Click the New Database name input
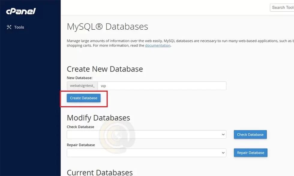 coord(162,86)
